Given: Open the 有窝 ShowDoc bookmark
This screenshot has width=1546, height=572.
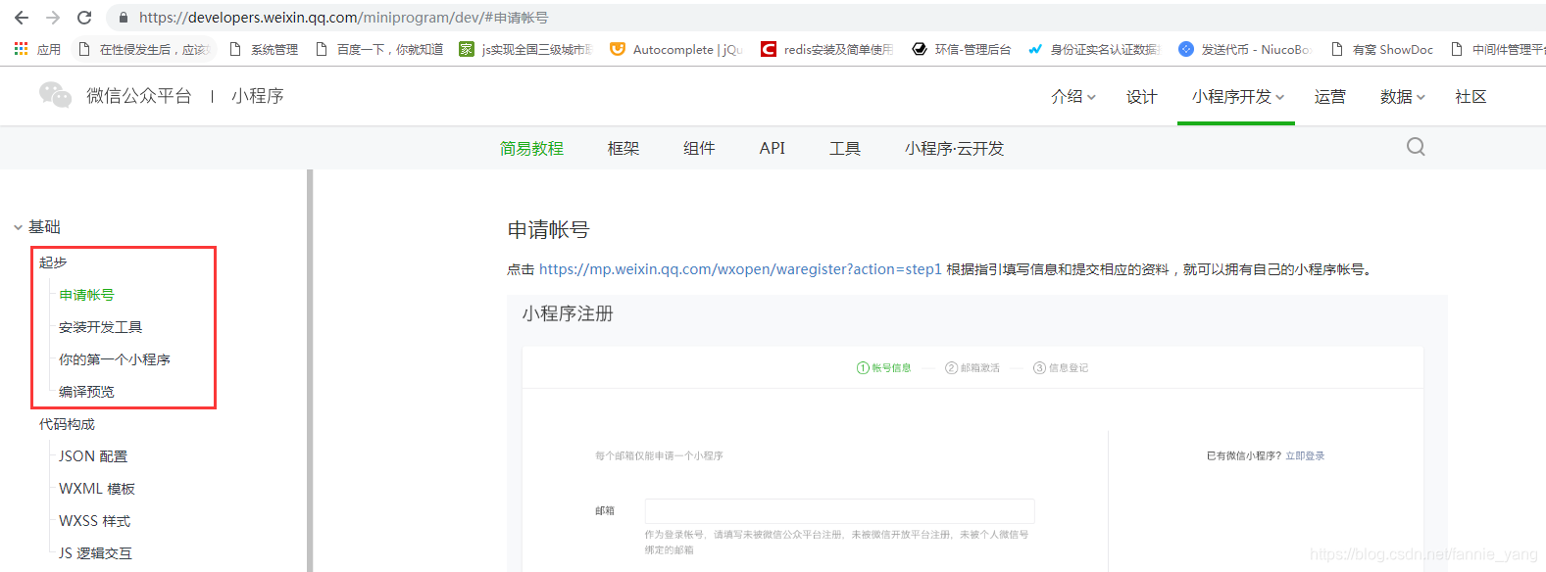Looking at the screenshot, I should tap(1381, 49).
